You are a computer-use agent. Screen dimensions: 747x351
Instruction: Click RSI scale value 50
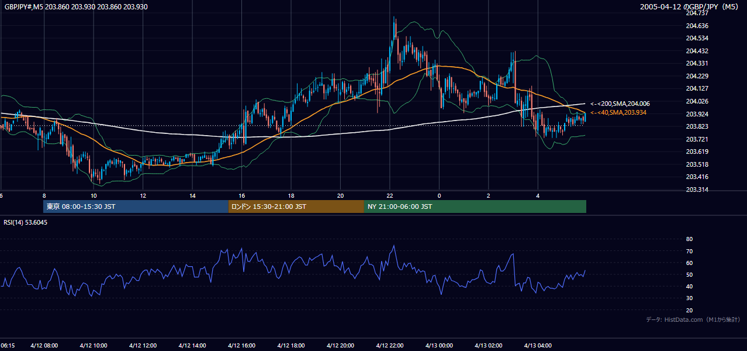pyautogui.click(x=689, y=274)
